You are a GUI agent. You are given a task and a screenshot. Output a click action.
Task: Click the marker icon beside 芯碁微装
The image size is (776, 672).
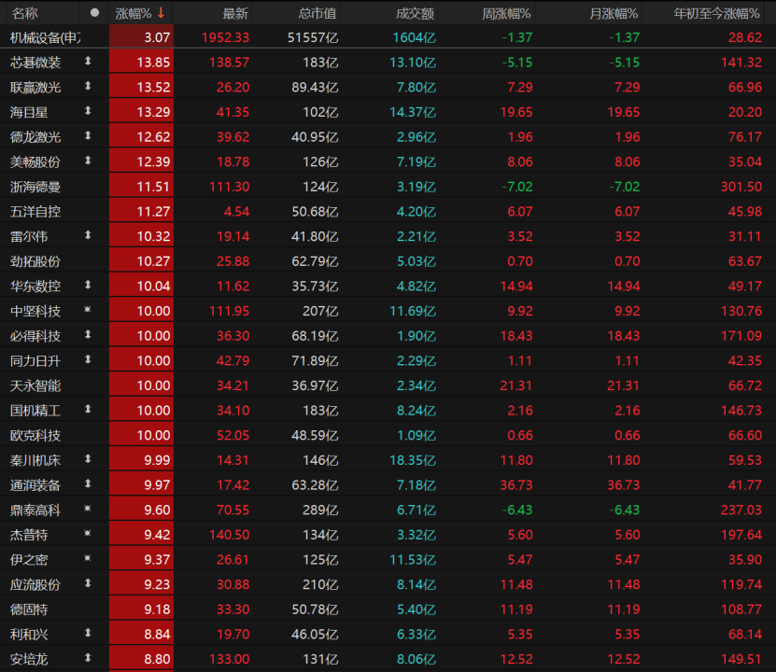pyautogui.click(x=89, y=62)
